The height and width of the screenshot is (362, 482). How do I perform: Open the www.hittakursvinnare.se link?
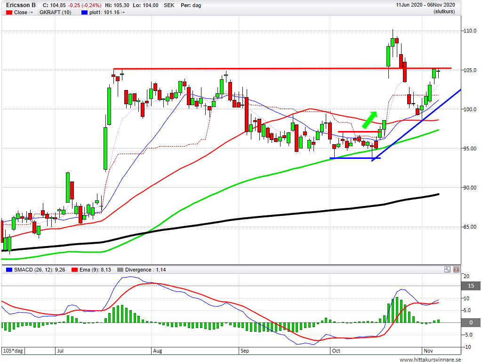pos(430,359)
